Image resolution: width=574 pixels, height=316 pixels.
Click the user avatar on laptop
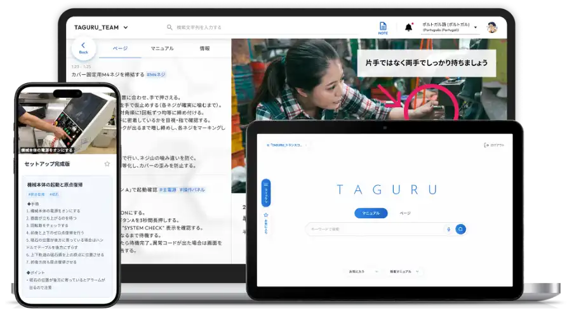(x=492, y=27)
